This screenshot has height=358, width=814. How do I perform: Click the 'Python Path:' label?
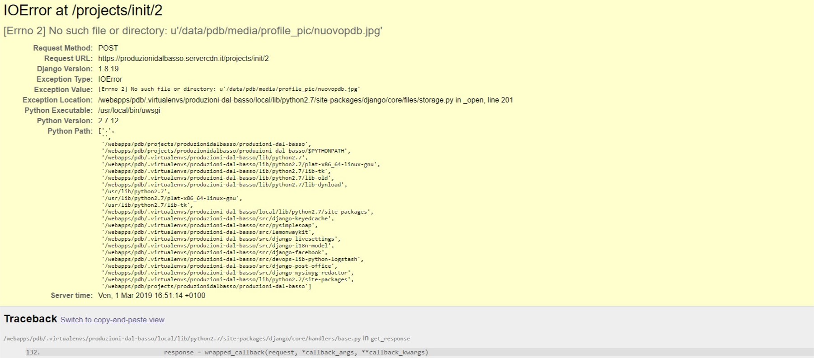[70, 131]
